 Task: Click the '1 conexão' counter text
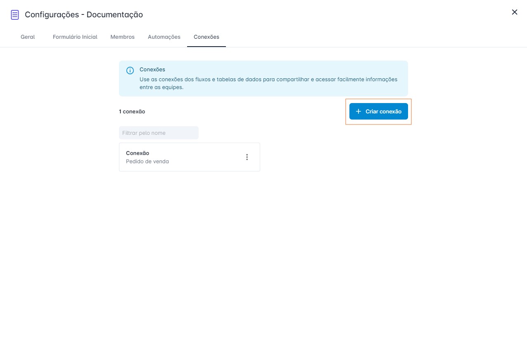pyautogui.click(x=132, y=111)
